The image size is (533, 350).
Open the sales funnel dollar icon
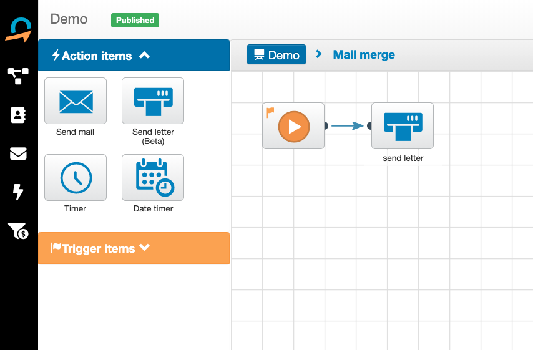[18, 231]
